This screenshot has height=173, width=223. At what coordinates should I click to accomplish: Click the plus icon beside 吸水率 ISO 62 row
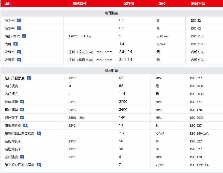19,28
